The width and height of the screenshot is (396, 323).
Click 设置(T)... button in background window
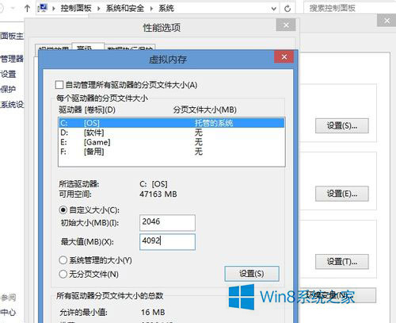pos(342,262)
